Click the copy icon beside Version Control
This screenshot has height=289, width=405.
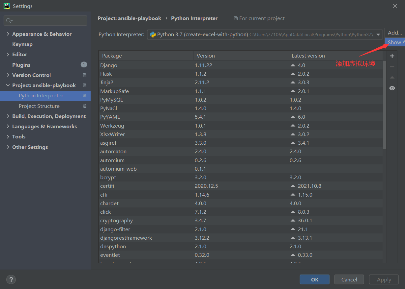coord(84,75)
